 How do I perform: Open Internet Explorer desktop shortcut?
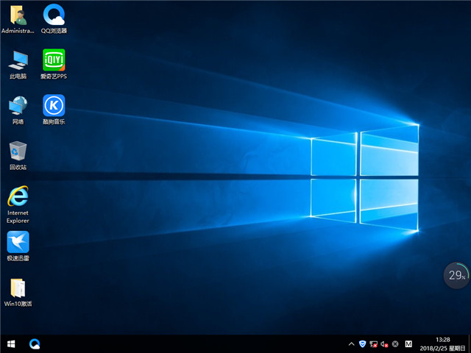18,204
